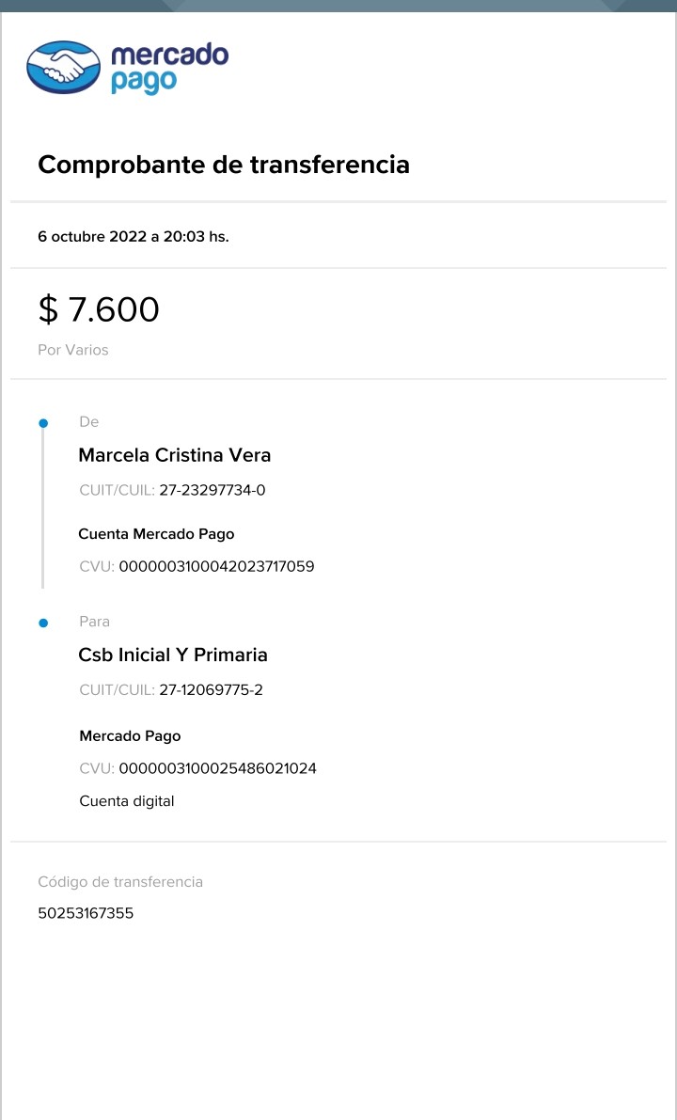Click recipient CUIT/CUIL 27-12069775-2
Image resolution: width=677 pixels, height=1120 pixels.
point(211,689)
